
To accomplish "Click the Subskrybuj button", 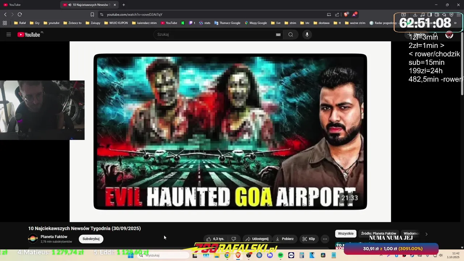I will point(91,239).
